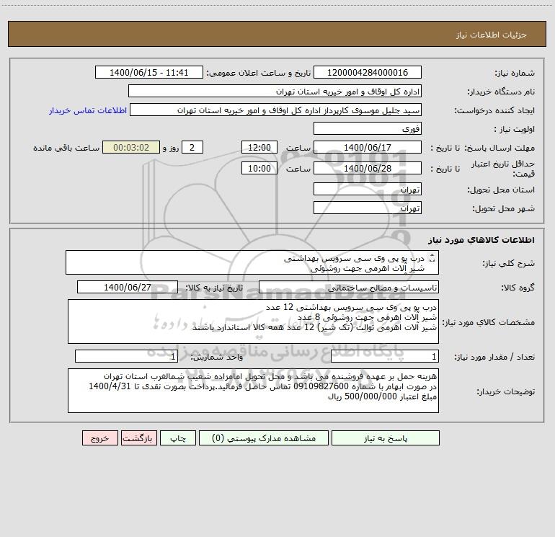Screen dimensions: 555x537
Task: Click the توضیحات خریدار text area
Action: click(x=253, y=391)
